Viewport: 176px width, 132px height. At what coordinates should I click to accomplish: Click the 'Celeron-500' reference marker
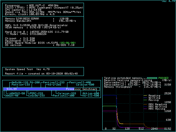[x=85, y=85]
